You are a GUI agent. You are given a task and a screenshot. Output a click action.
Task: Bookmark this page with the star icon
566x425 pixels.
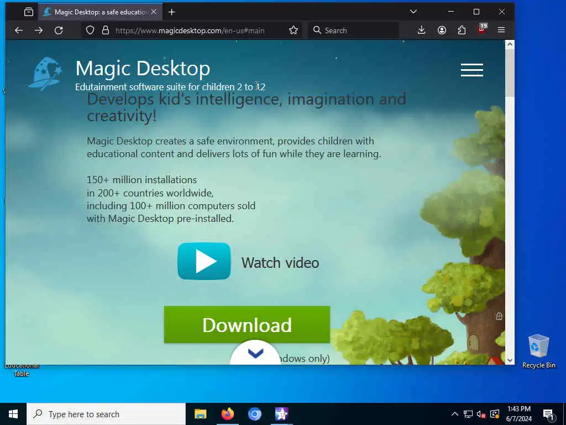[x=294, y=30]
